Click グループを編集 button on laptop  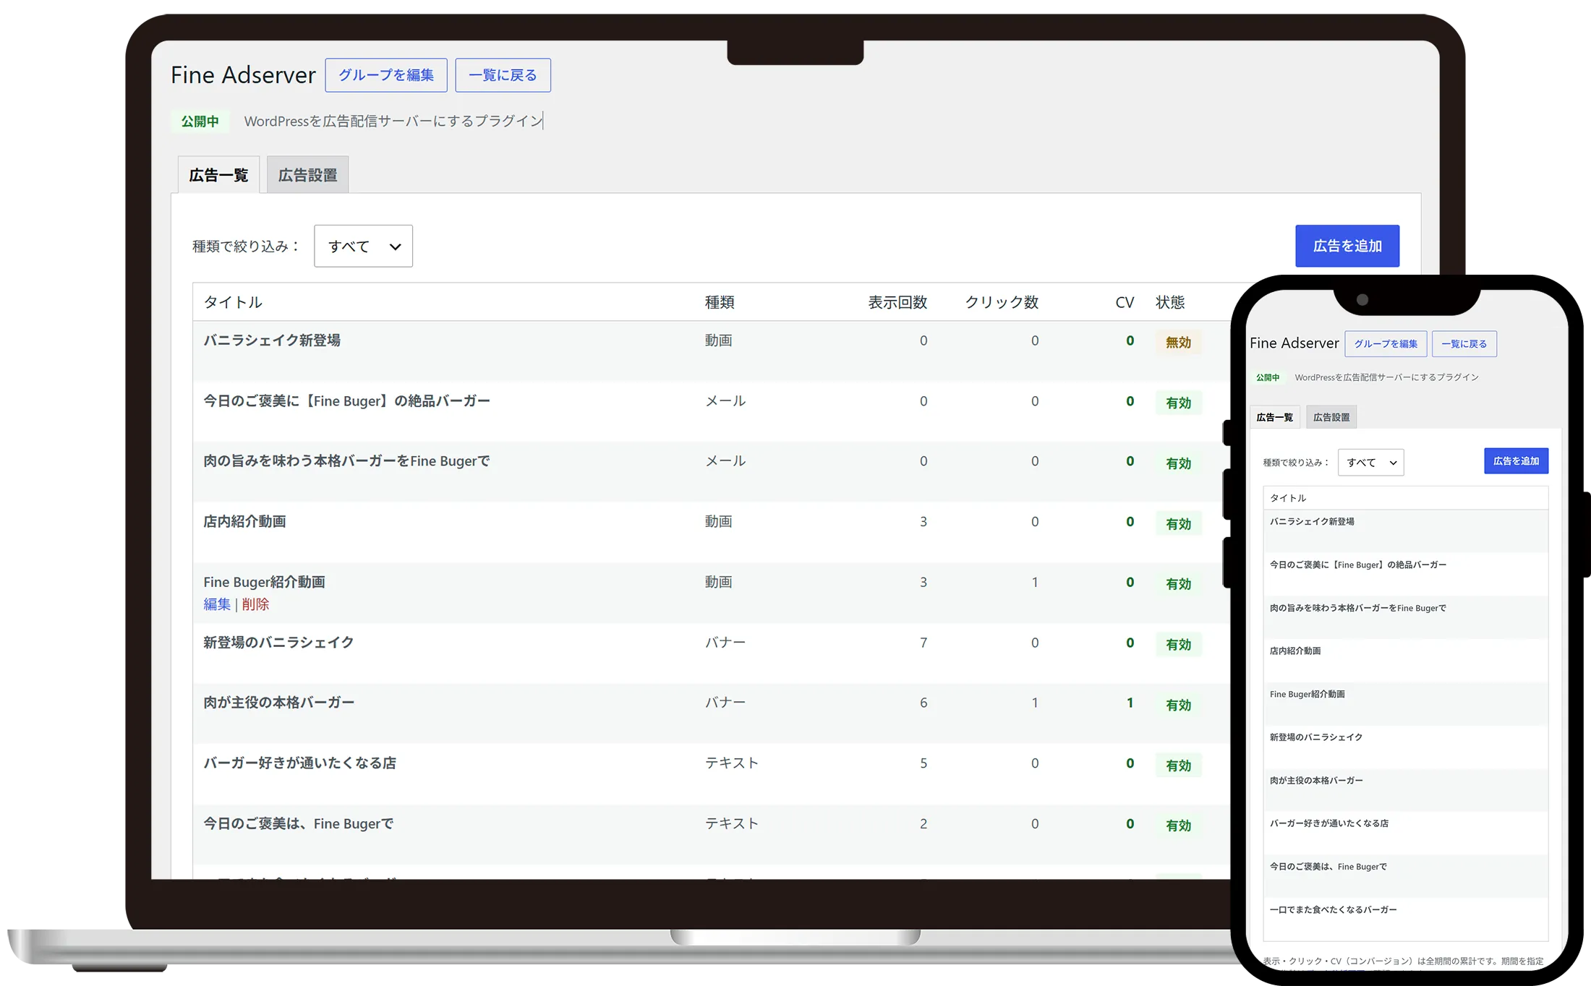tap(386, 75)
